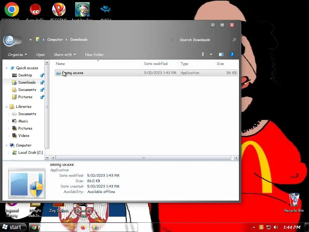Click the pin icon next to Quick access Documents
309x232 pixels.
point(42,90)
